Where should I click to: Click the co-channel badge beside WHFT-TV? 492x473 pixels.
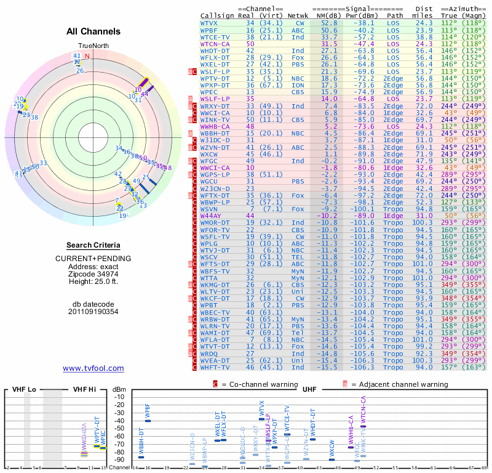click(x=194, y=367)
